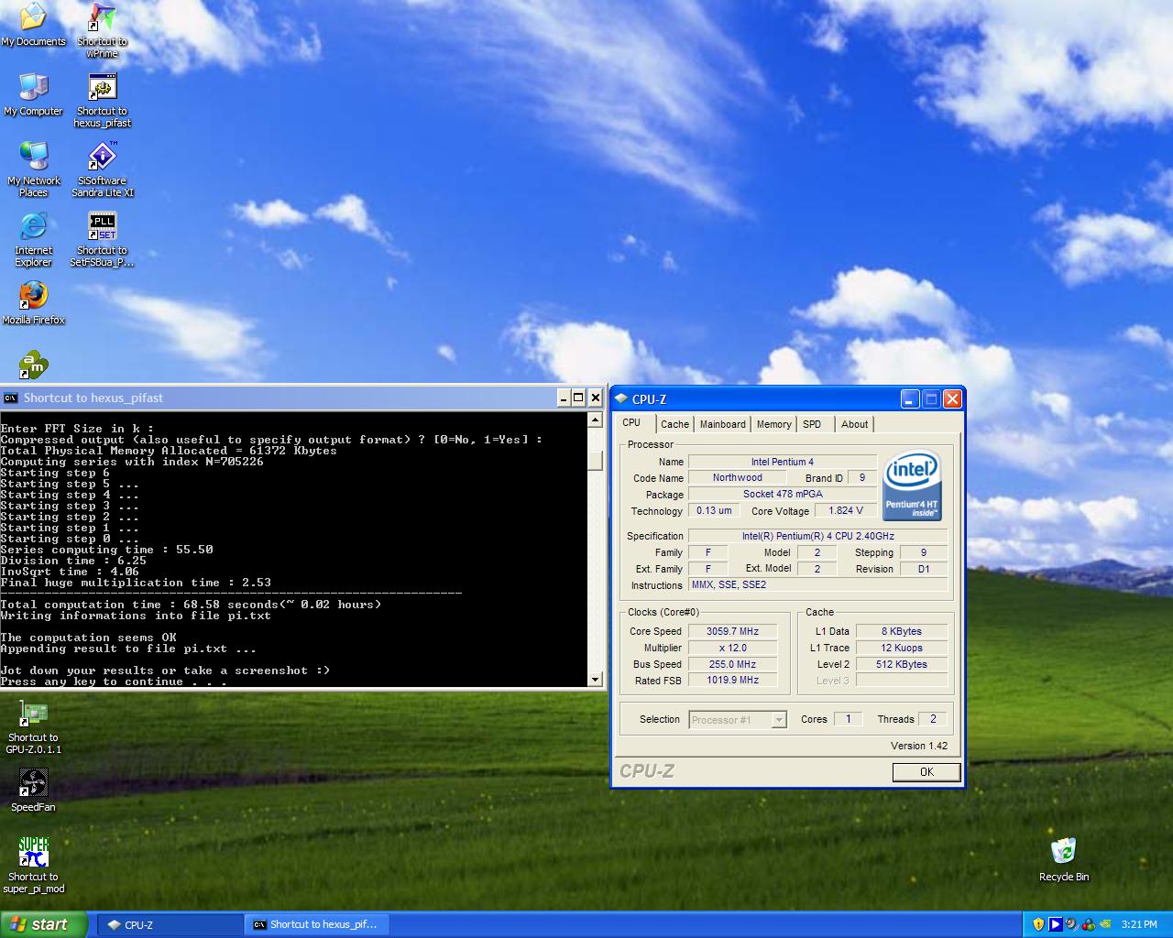Image resolution: width=1173 pixels, height=938 pixels.
Task: Click the Bus Speed 255.0 MHz value
Action: pos(732,664)
